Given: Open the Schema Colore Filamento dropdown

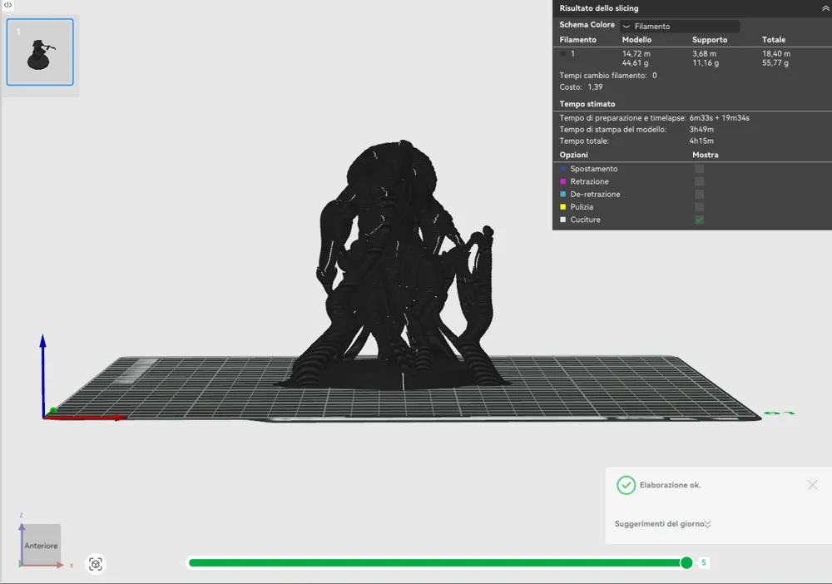Looking at the screenshot, I should coord(679,26).
